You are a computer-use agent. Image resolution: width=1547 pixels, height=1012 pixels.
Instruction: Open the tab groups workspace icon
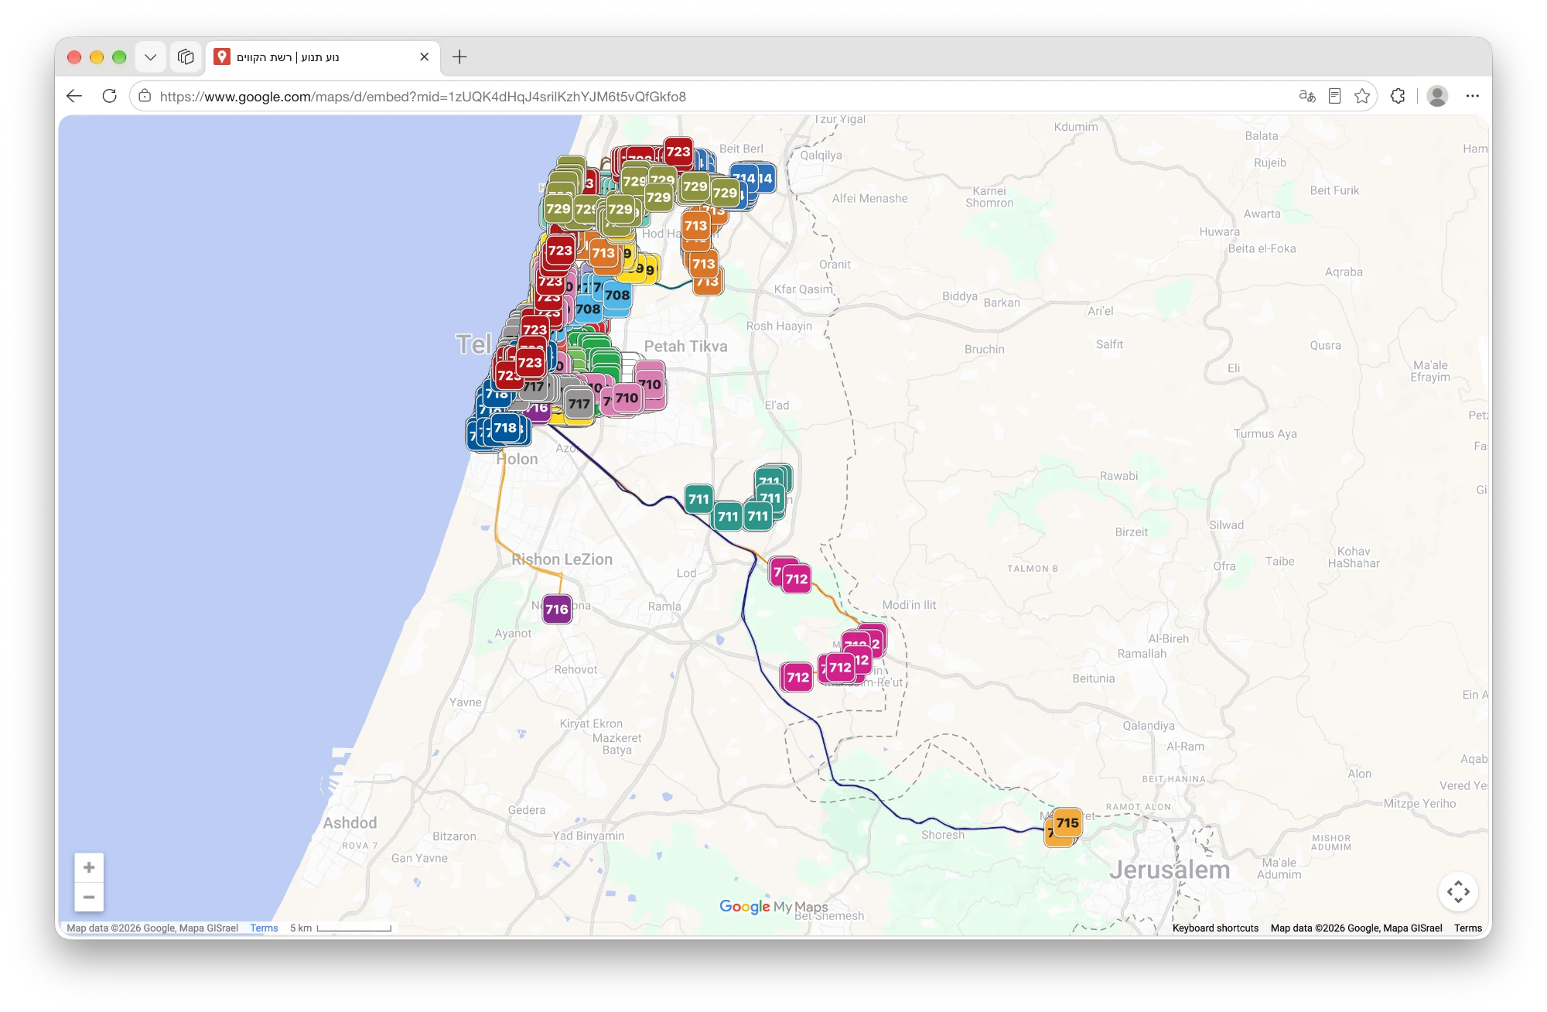point(186,57)
